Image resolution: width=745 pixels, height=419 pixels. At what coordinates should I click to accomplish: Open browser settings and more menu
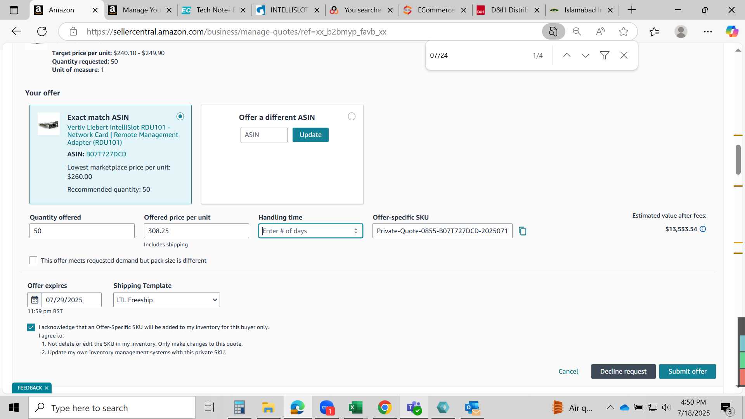(x=708, y=31)
